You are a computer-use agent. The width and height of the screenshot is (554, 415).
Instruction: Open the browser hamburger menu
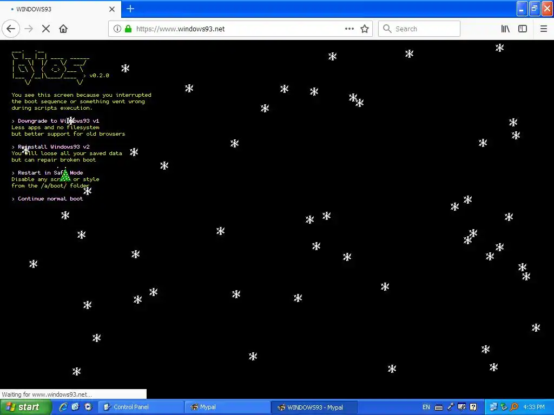544,29
